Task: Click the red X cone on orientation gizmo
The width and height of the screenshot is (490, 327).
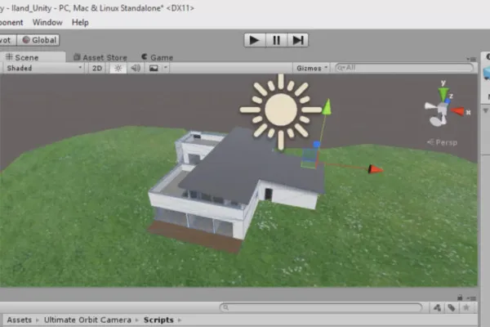Action: 458,111
